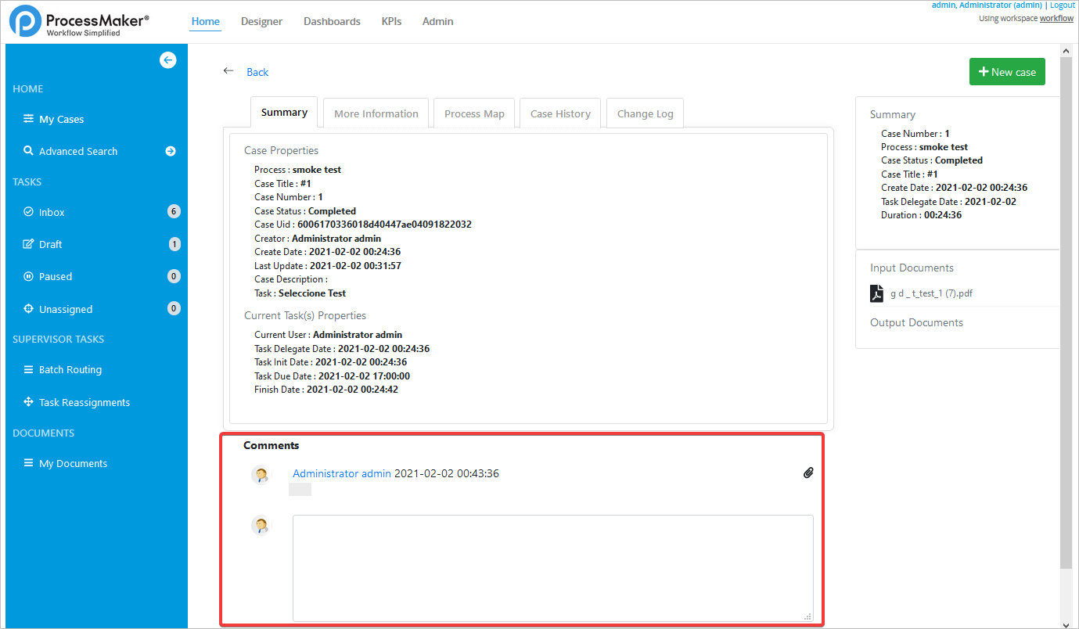Switch to the Case History tab
Screen dimensions: 1079x629
point(560,113)
